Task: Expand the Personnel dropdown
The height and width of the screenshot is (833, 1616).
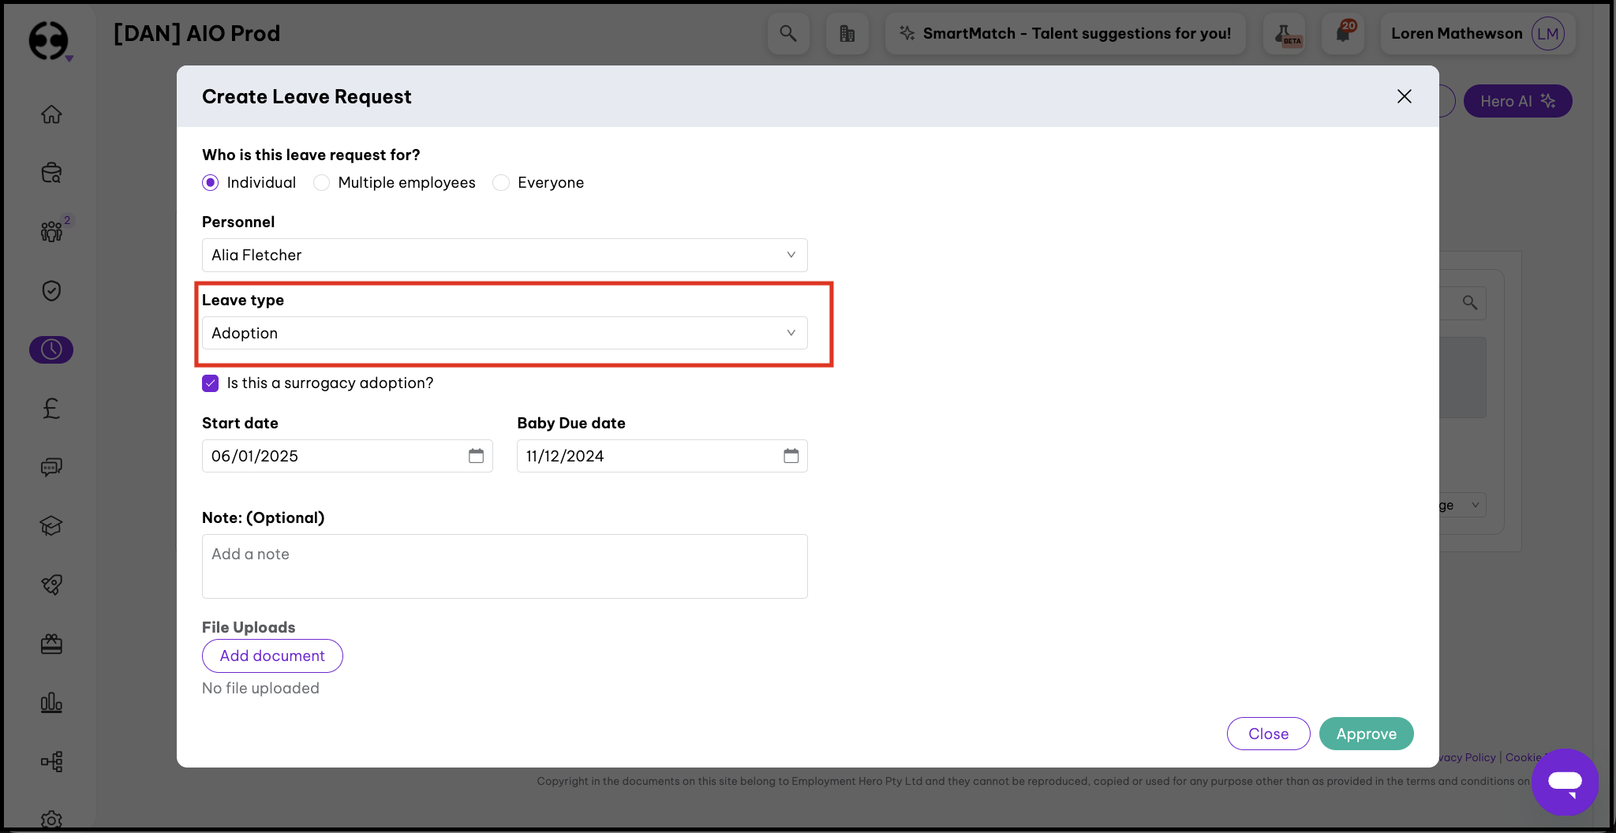Action: click(504, 255)
